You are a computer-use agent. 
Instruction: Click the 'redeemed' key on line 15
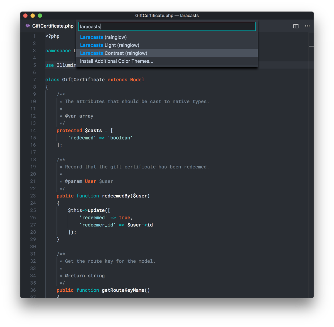[82, 138]
